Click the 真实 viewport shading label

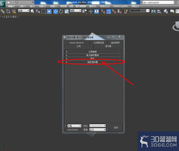pyautogui.click(x=14, y=17)
